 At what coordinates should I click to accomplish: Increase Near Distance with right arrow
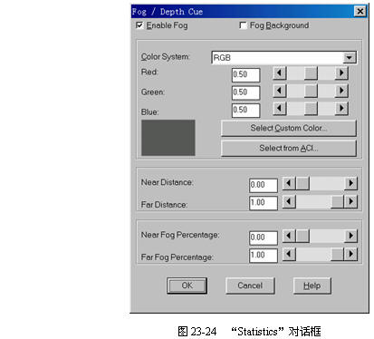coord(350,183)
